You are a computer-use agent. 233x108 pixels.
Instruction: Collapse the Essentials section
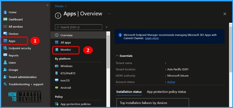click(x=117, y=56)
